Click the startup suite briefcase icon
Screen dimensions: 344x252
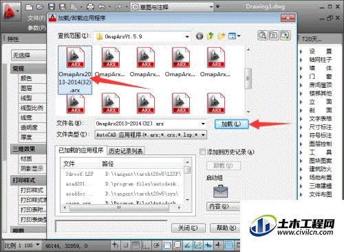click(221, 192)
